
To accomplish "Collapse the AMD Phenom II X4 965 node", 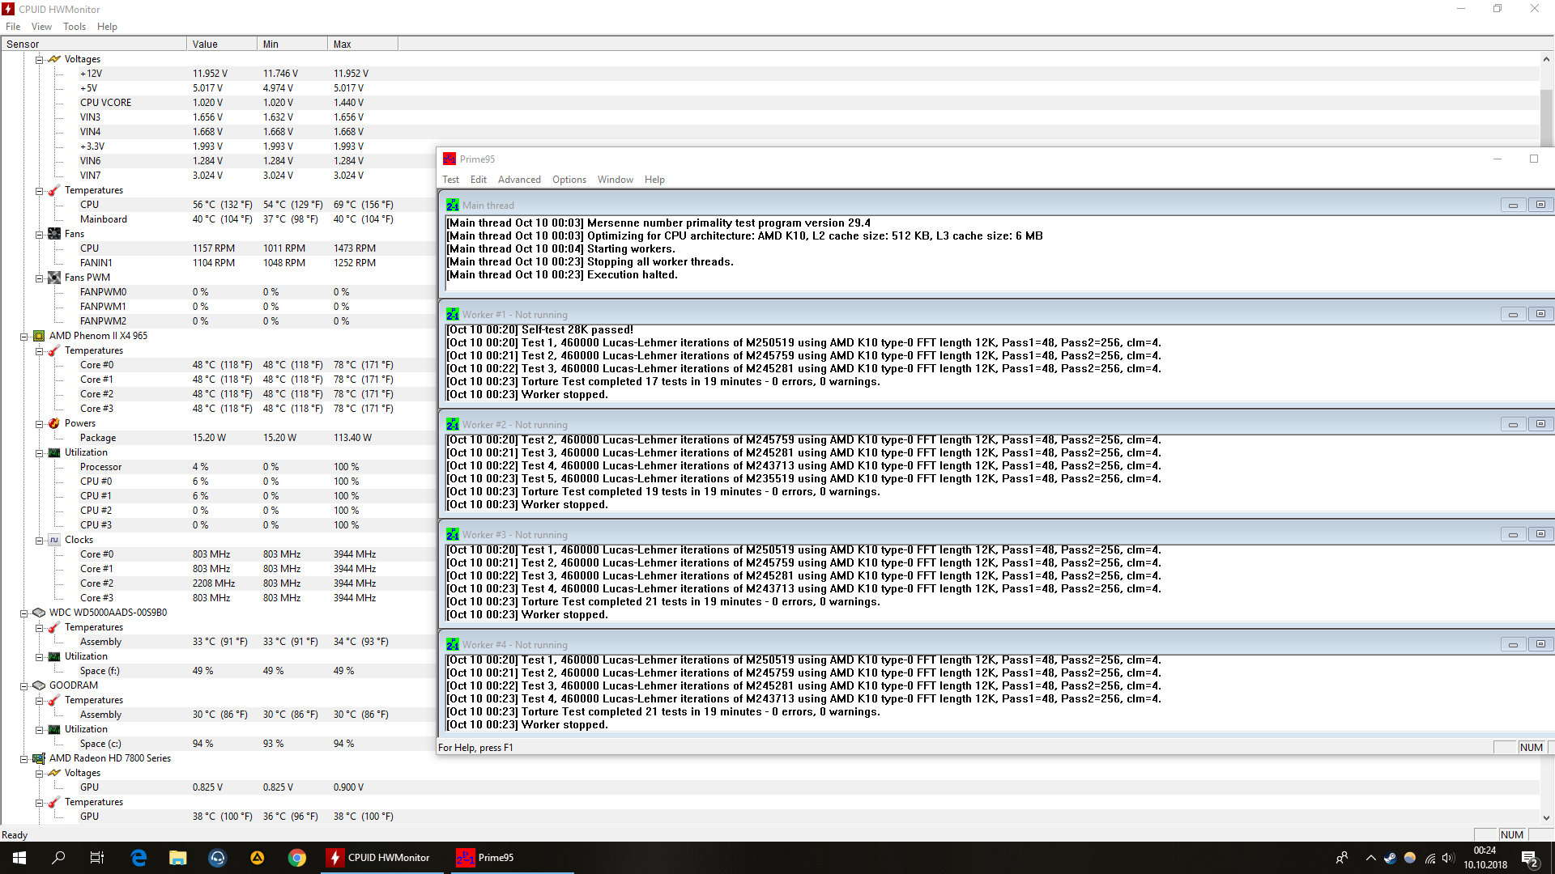I will pos(24,337).
